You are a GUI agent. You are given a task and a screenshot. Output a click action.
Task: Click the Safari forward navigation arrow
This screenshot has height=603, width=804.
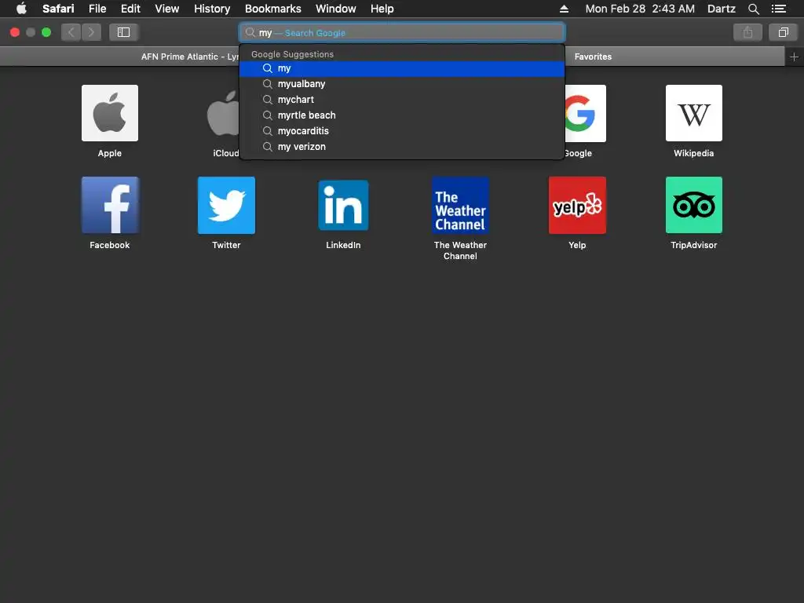(x=91, y=32)
